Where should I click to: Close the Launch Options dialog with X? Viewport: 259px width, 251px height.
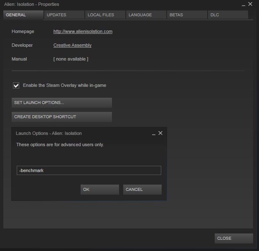pos(160,133)
